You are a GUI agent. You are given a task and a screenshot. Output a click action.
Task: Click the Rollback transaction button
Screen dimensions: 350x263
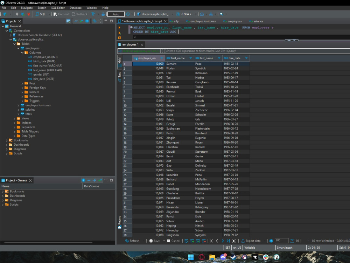coord(80,14)
